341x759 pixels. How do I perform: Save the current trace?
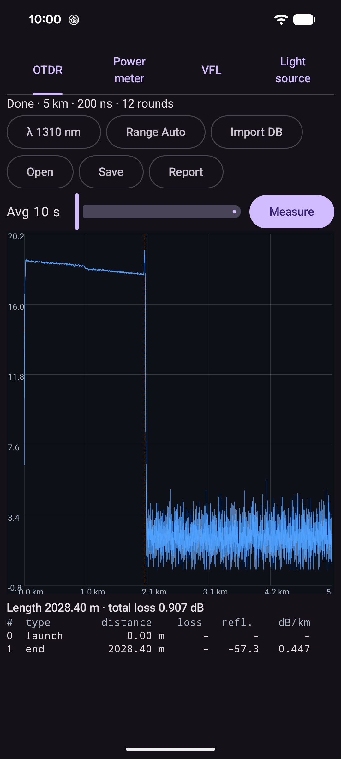[111, 172]
